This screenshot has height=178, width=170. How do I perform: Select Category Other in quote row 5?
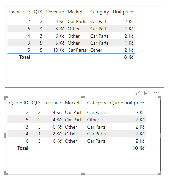click(93, 120)
